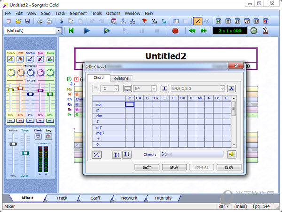Select the Riff instrument icon in mixer
This screenshot has height=212, width=282.
(20, 59)
